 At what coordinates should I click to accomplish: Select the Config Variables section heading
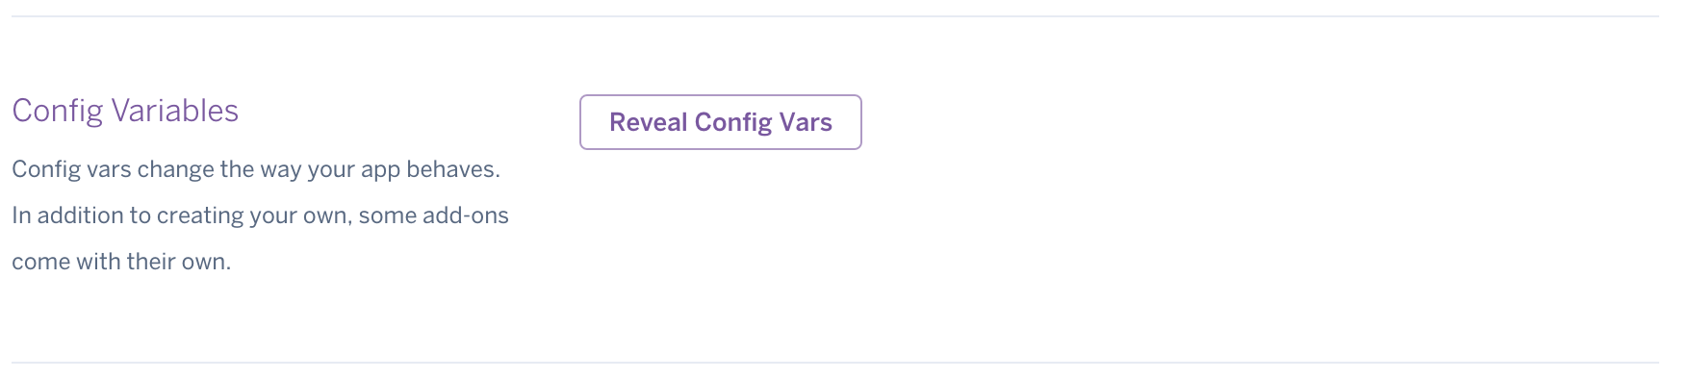coord(125,111)
